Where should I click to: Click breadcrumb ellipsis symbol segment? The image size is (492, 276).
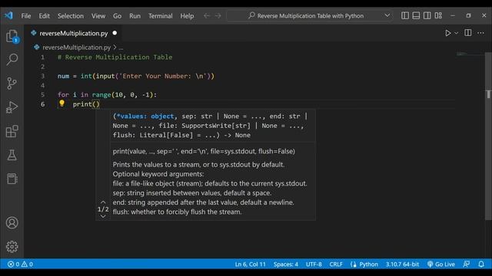click(x=121, y=48)
